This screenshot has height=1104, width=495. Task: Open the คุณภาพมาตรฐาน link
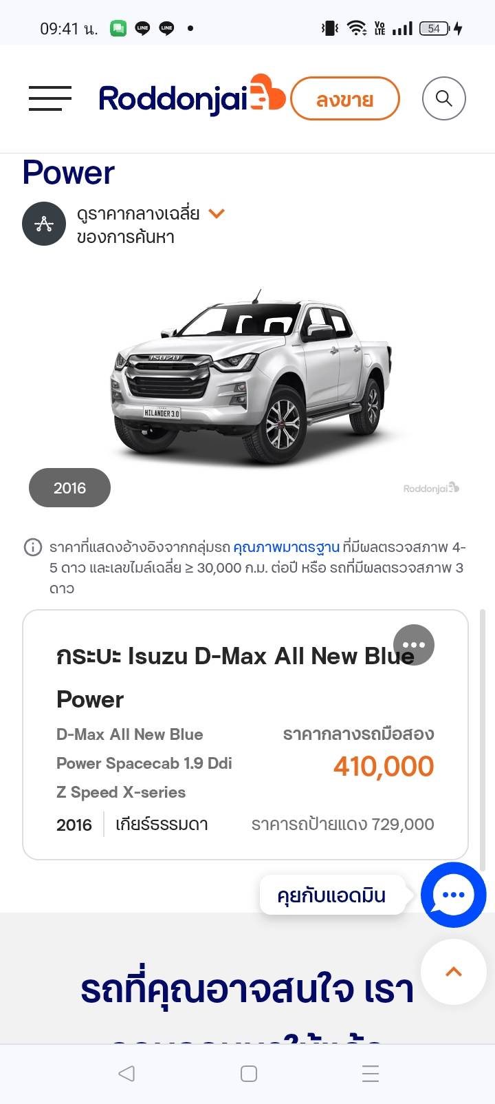point(286,547)
